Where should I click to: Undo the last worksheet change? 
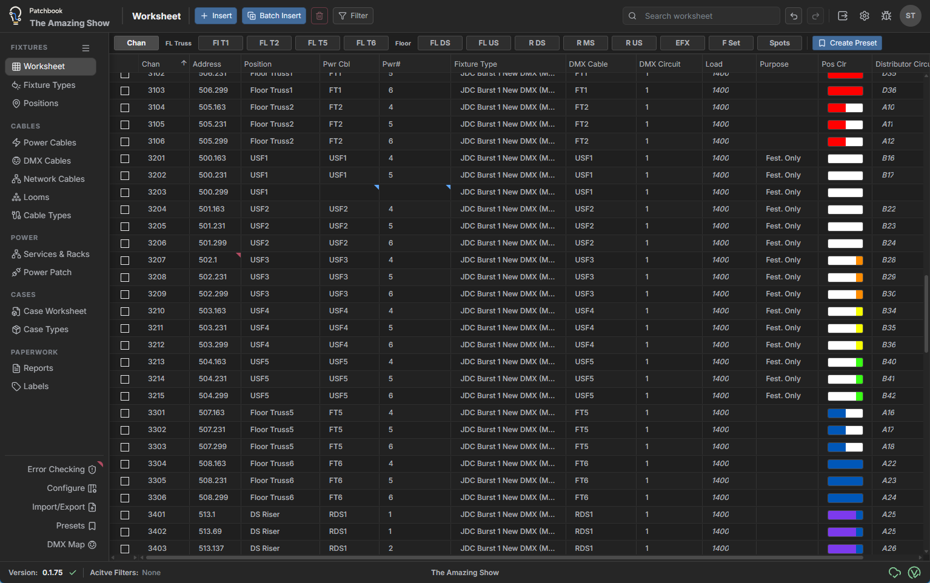pos(794,16)
